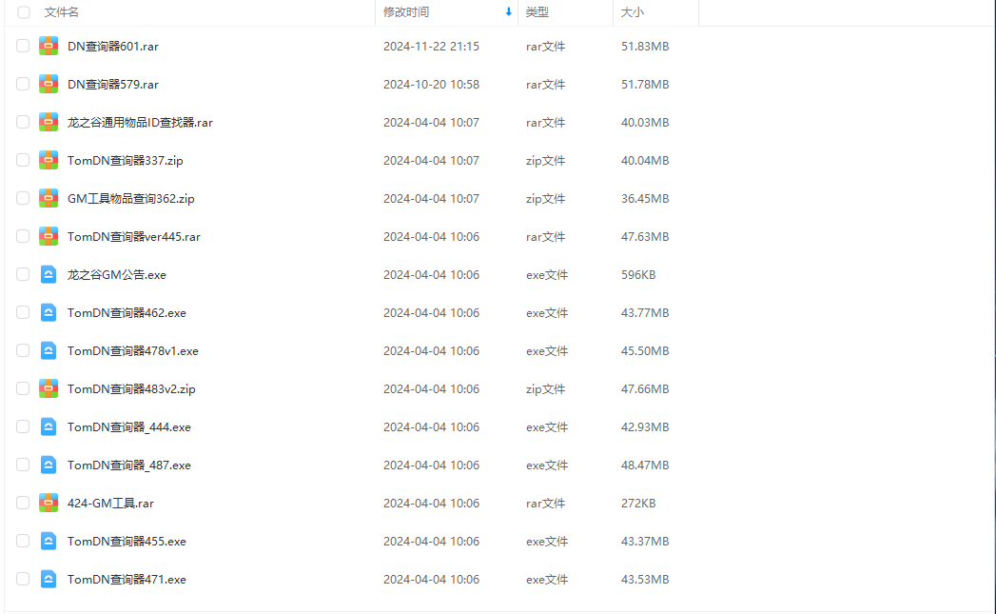
Task: Click the exe file icon of TomDN查询器_444.exe
Action: click(x=49, y=426)
